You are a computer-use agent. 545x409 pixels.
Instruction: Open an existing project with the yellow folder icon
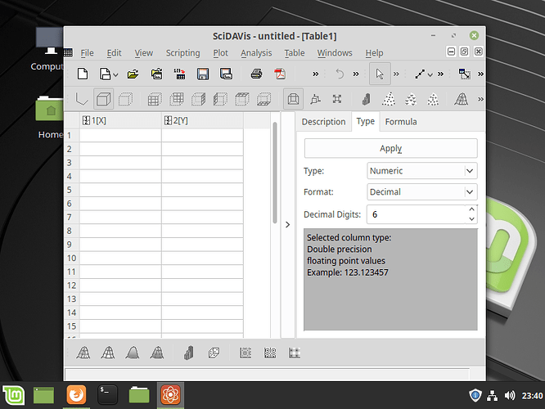(133, 74)
